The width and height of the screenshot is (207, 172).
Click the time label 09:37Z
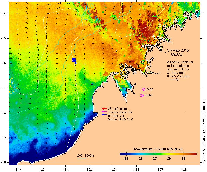pos(177,54)
